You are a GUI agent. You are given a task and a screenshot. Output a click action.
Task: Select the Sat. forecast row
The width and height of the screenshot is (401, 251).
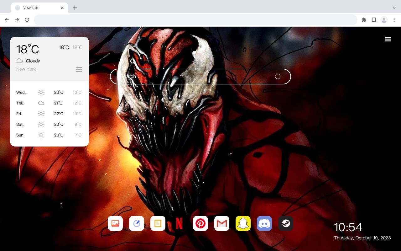point(49,124)
